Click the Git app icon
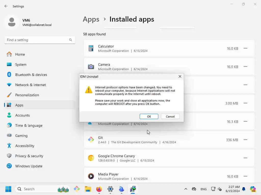This screenshot has width=261, height=195. (91, 140)
